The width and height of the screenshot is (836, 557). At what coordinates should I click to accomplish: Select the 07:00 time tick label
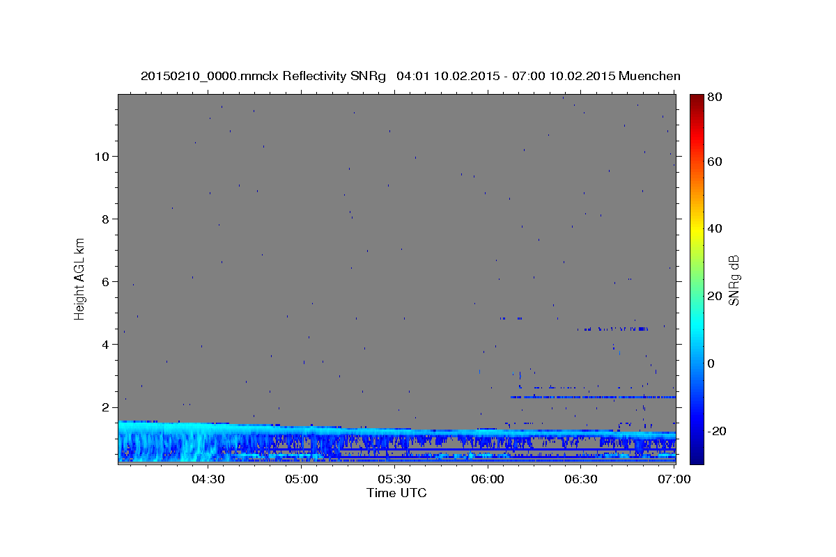coord(674,479)
